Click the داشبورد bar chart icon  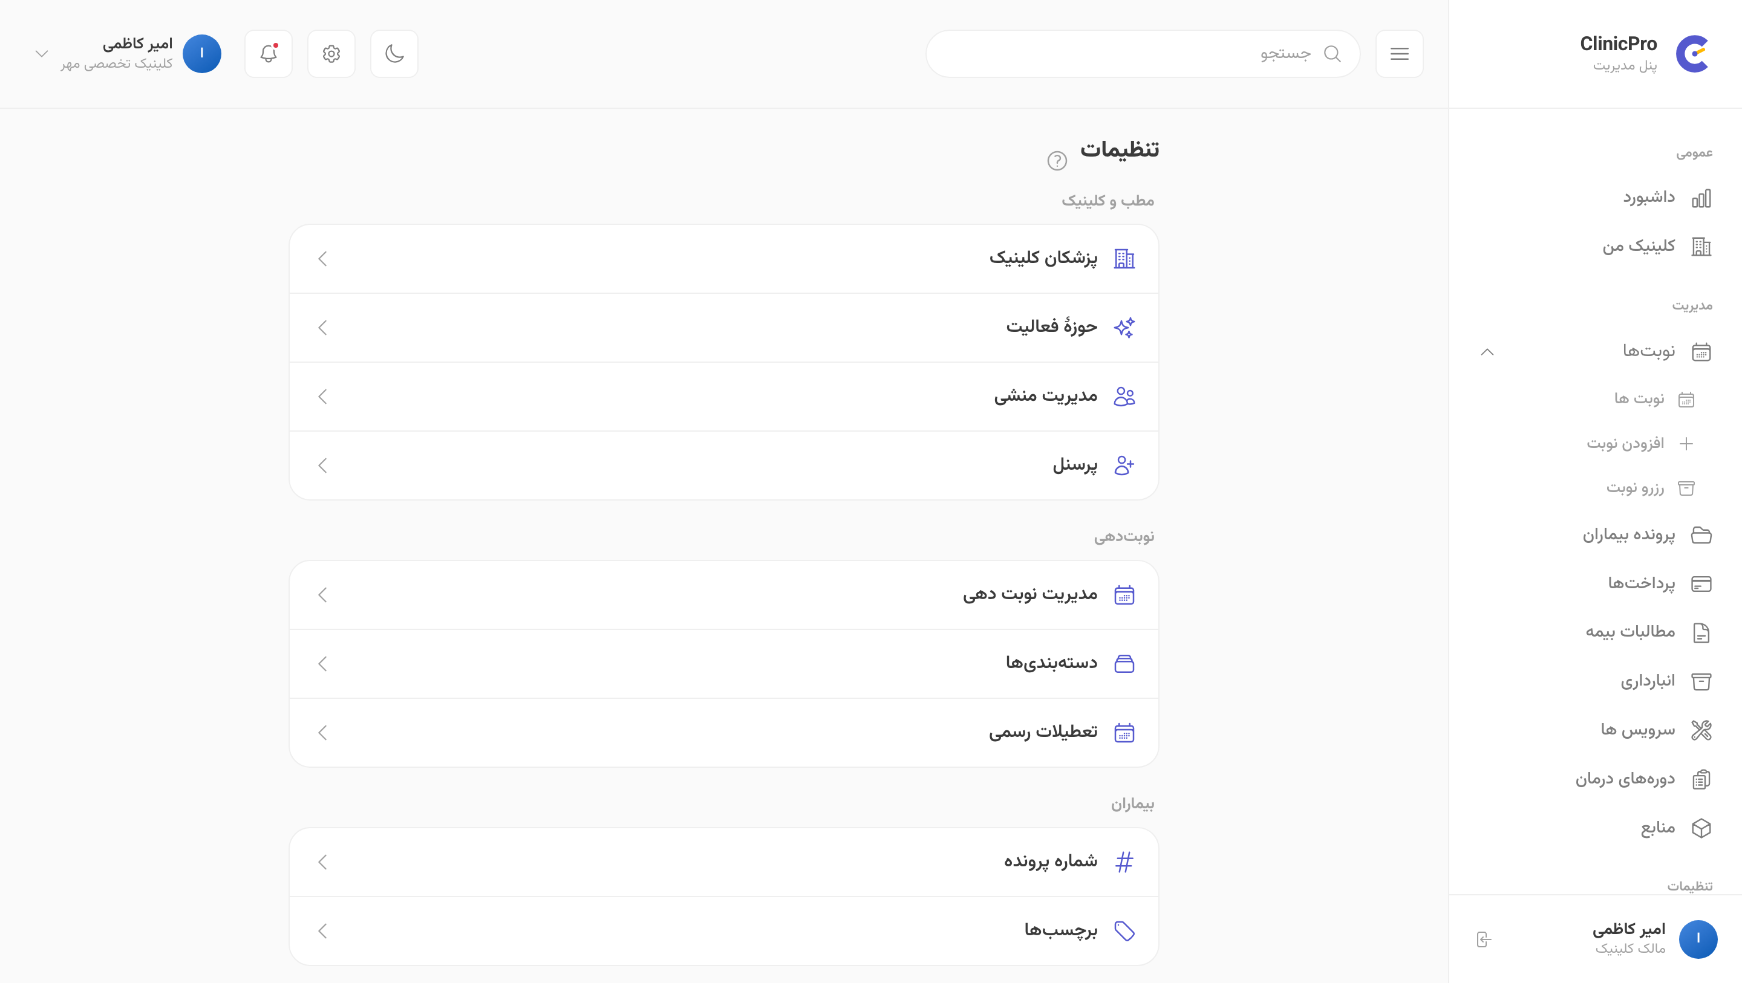coord(1701,198)
